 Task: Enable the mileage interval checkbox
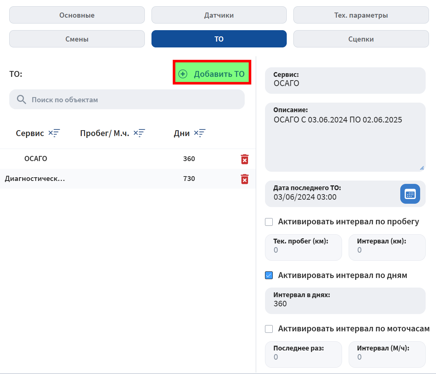click(269, 222)
